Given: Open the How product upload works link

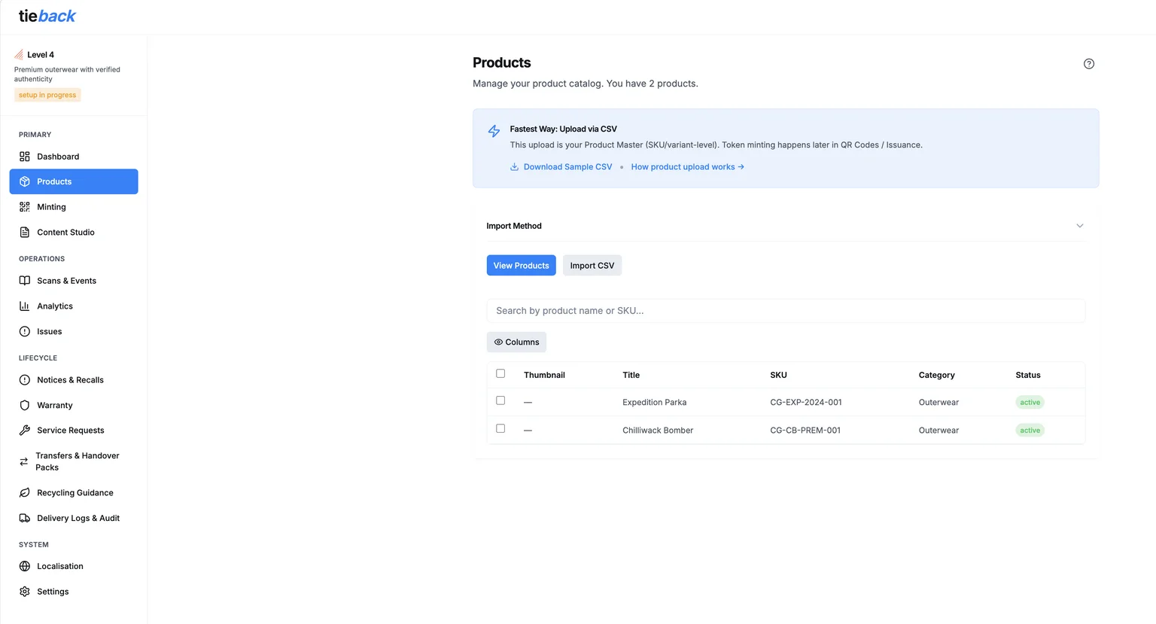Looking at the screenshot, I should 686,166.
